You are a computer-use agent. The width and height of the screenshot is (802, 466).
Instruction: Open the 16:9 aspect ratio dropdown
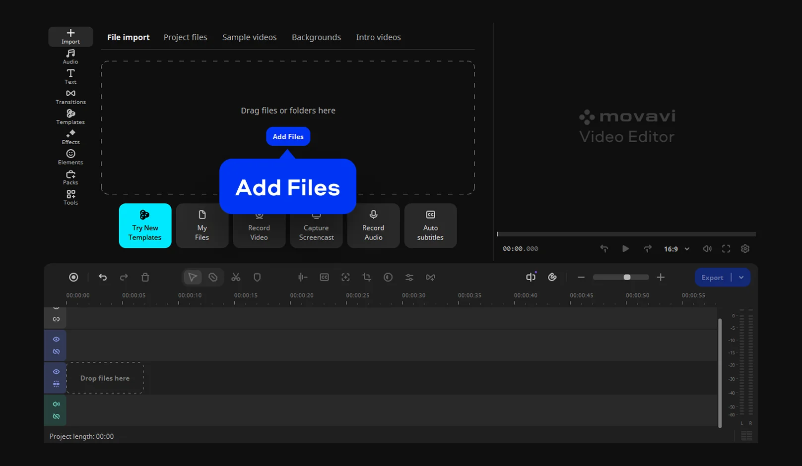[676, 249]
